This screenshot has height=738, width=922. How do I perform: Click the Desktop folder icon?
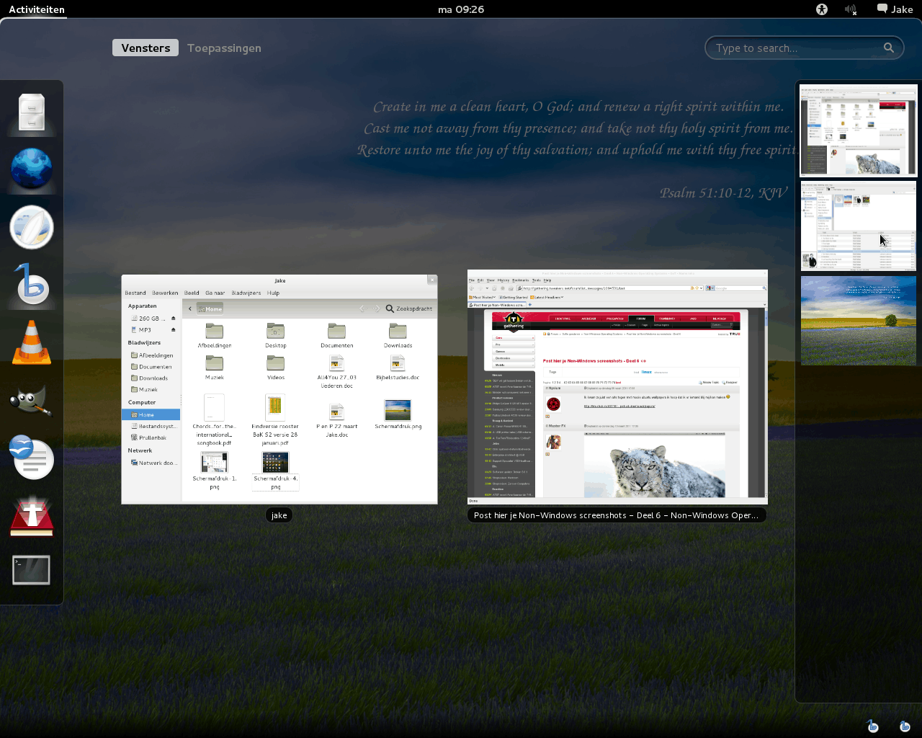tap(276, 331)
